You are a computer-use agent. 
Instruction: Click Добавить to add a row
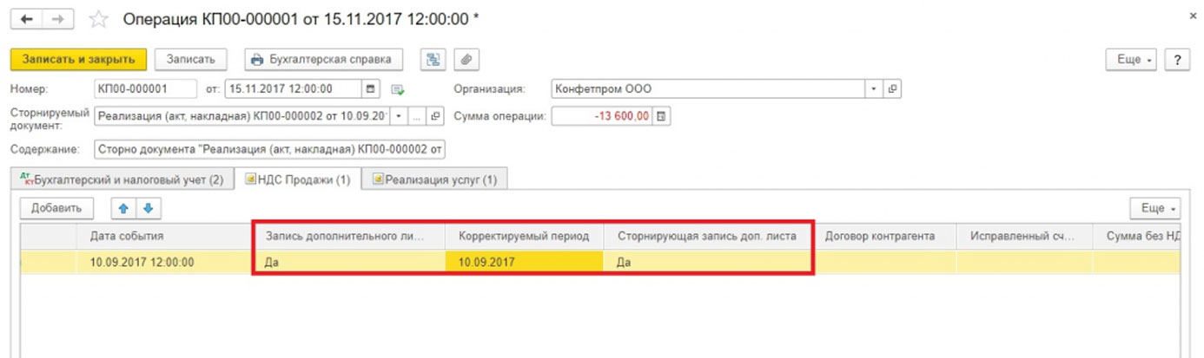pos(56,208)
